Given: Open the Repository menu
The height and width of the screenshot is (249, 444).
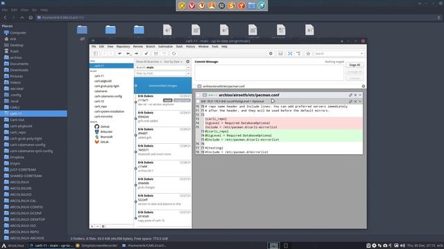Looking at the screenshot, I should (x=123, y=46).
